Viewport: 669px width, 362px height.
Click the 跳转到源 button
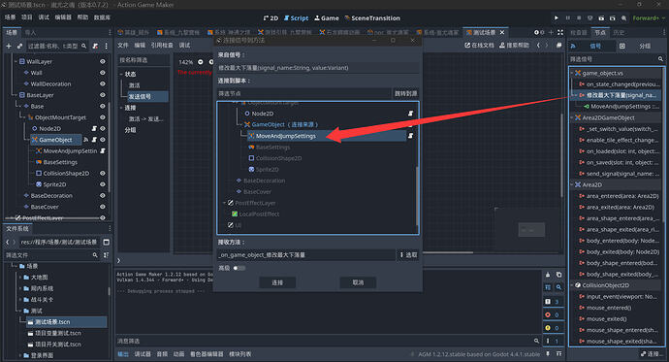tap(405, 93)
